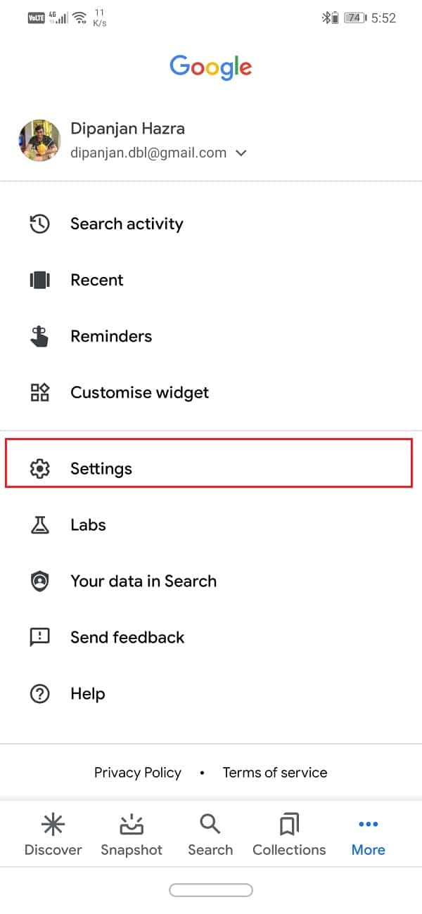
Task: Select the Customise widget icon
Action: pos(39,392)
